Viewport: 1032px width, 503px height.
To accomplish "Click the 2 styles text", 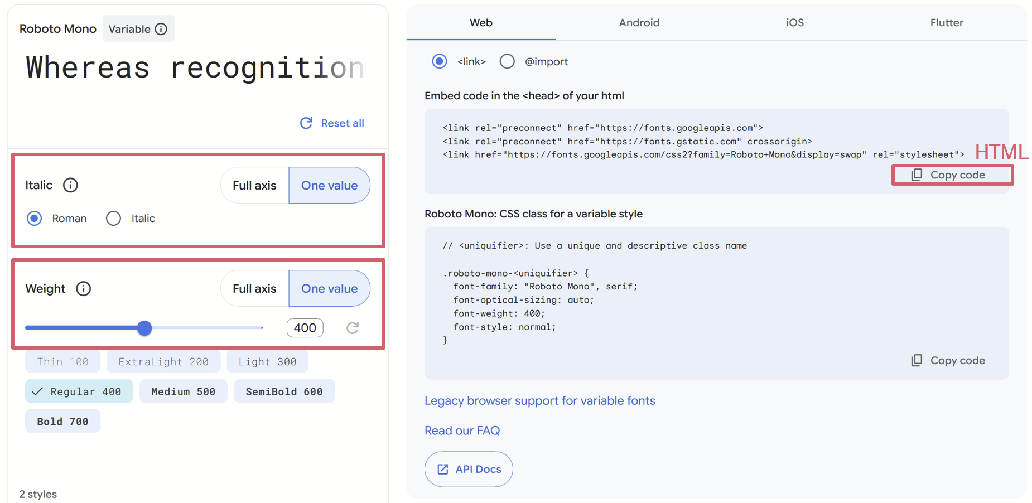I will (x=38, y=495).
